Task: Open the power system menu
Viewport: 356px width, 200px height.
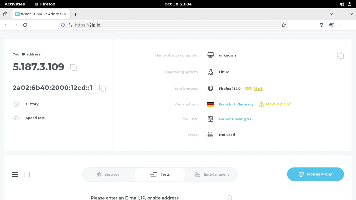Action: coord(350,4)
